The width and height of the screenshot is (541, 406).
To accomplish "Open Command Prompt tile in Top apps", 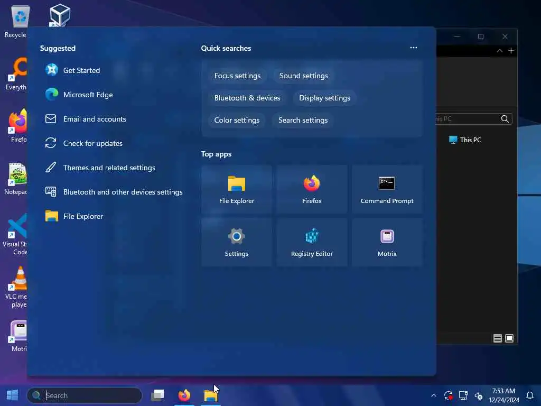I will click(387, 189).
